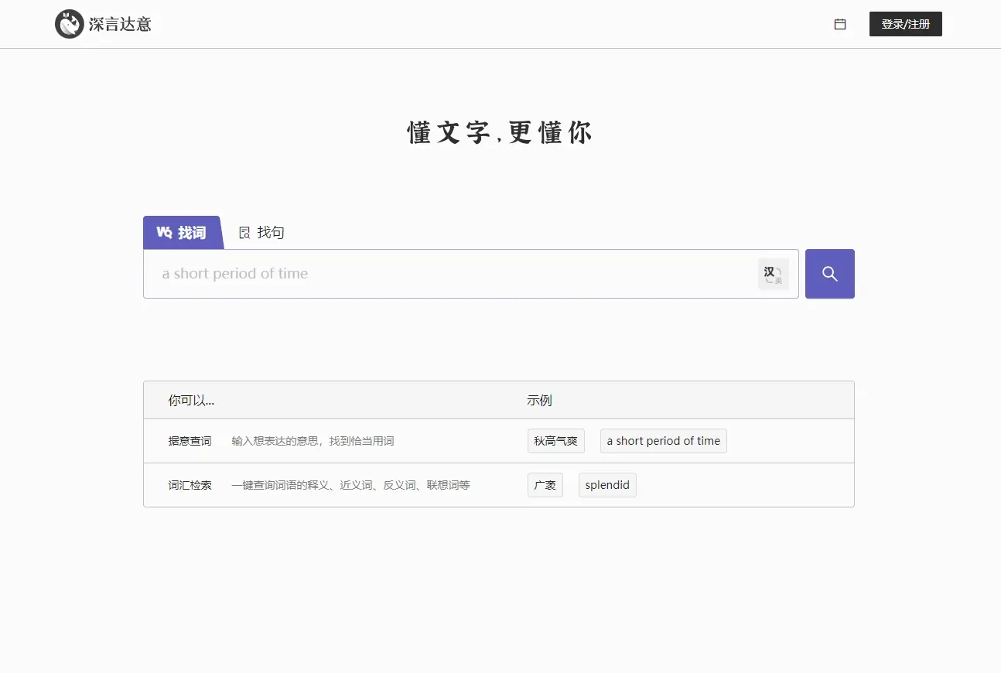Click the 懂文字,更懂你 headline
1001x673 pixels.
click(500, 133)
